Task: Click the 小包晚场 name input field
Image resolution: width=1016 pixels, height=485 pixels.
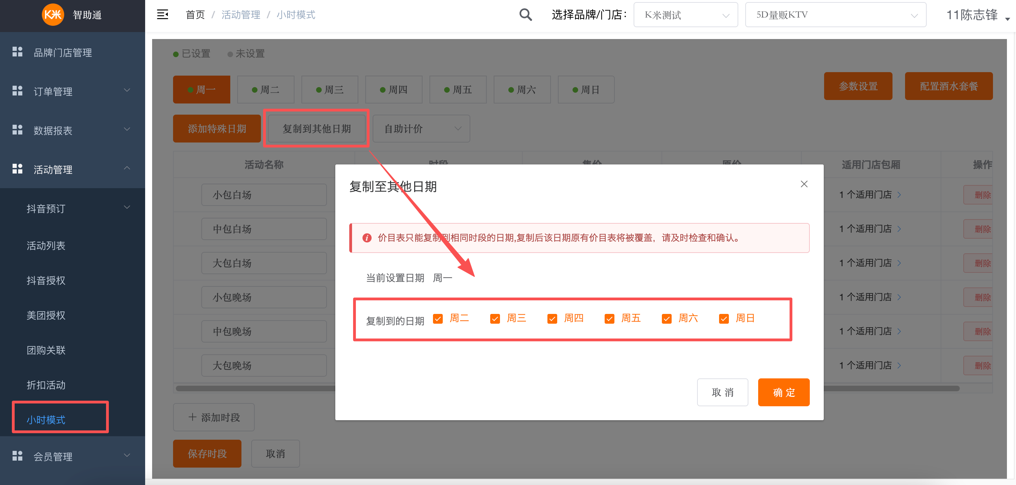Action: coord(264,297)
